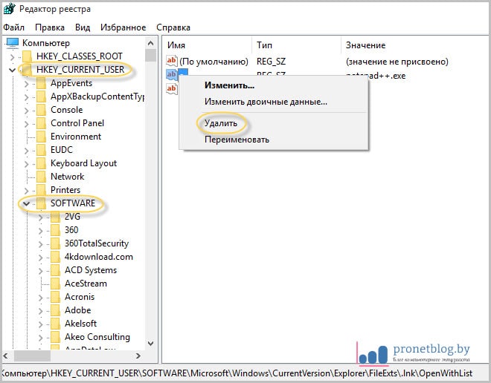
Task: Click the Akeo Consulting folder icon
Action: pyautogui.click(x=55, y=337)
